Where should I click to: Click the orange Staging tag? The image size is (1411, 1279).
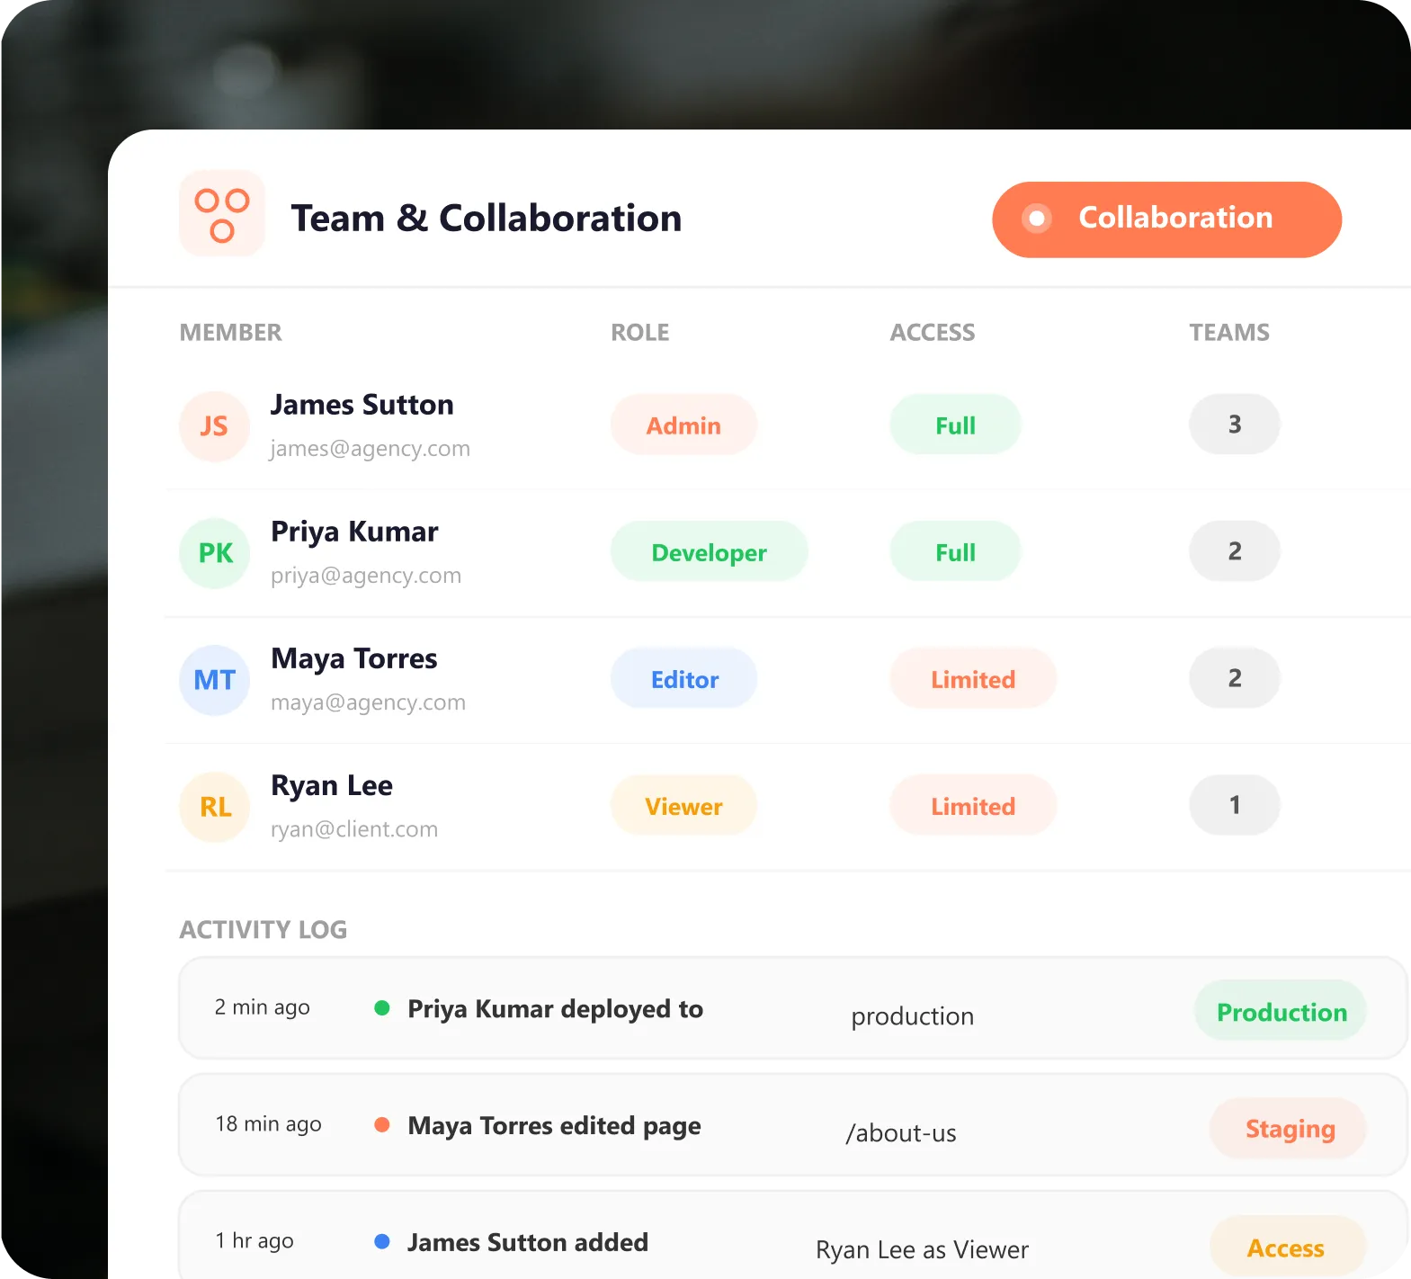click(x=1289, y=1129)
